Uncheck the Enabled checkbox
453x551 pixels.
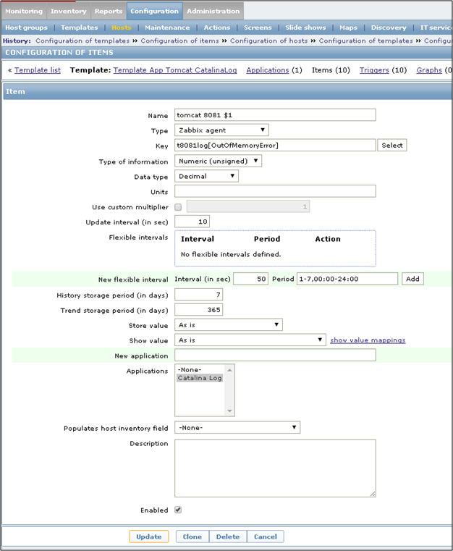coord(178,510)
